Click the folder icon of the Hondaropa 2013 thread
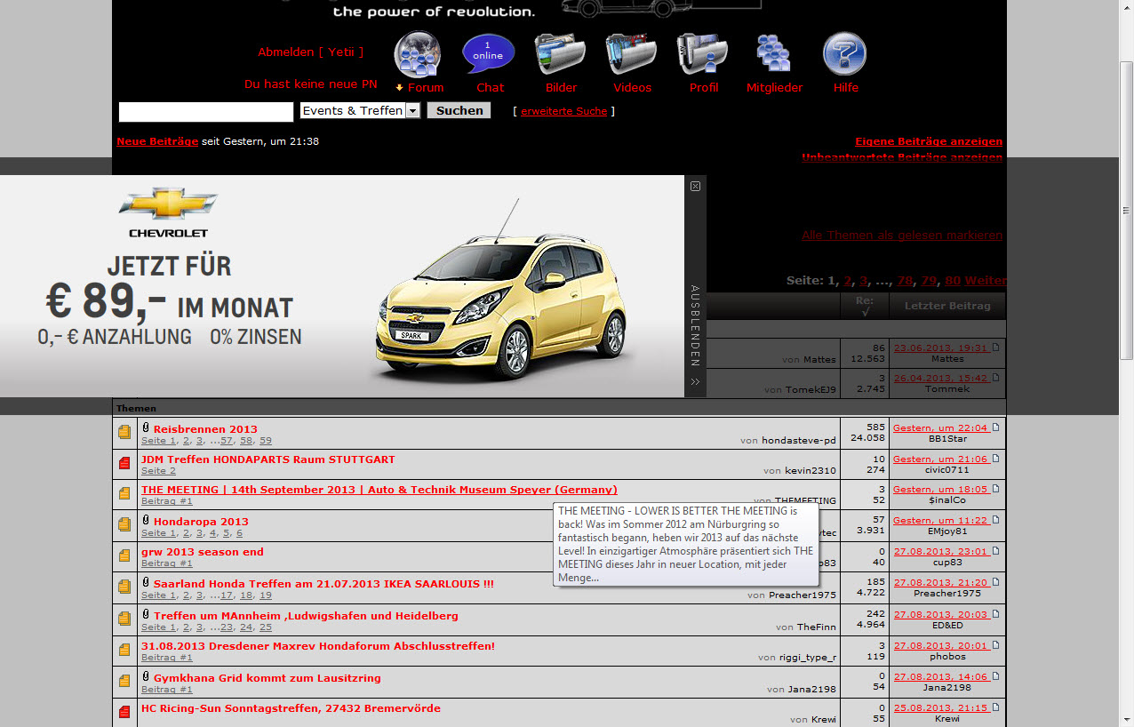This screenshot has width=1134, height=727. tap(124, 525)
